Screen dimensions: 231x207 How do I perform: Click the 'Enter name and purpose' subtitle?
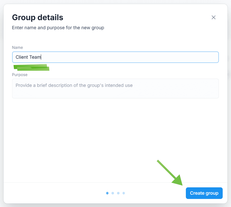[58, 28]
